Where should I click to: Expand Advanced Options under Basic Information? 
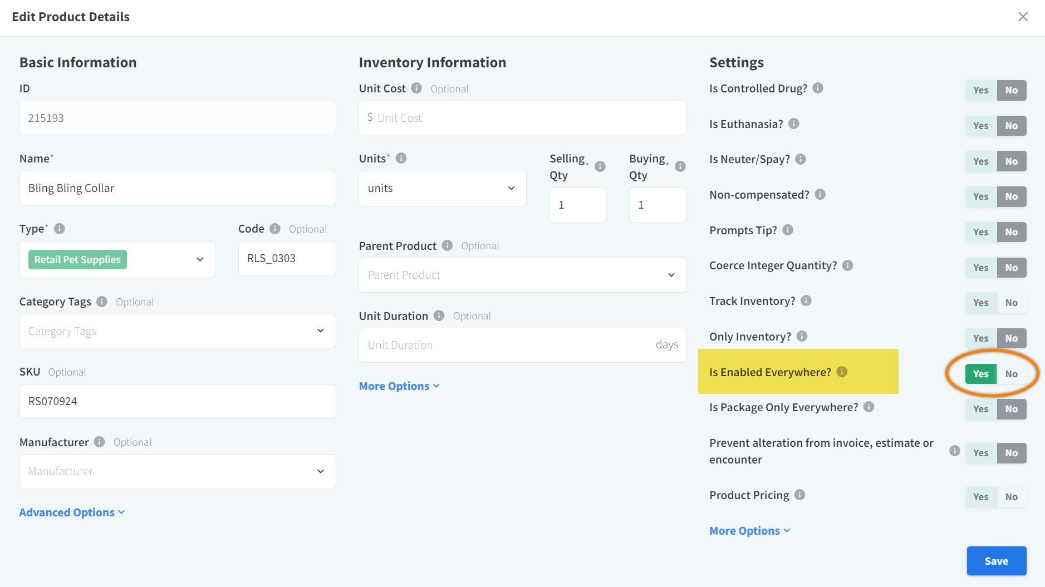click(72, 512)
